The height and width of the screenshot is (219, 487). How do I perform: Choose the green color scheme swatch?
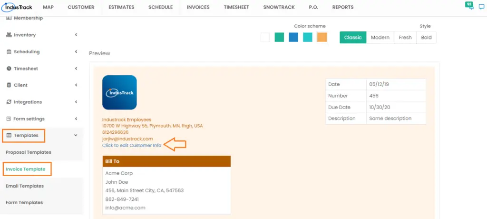pyautogui.click(x=279, y=37)
